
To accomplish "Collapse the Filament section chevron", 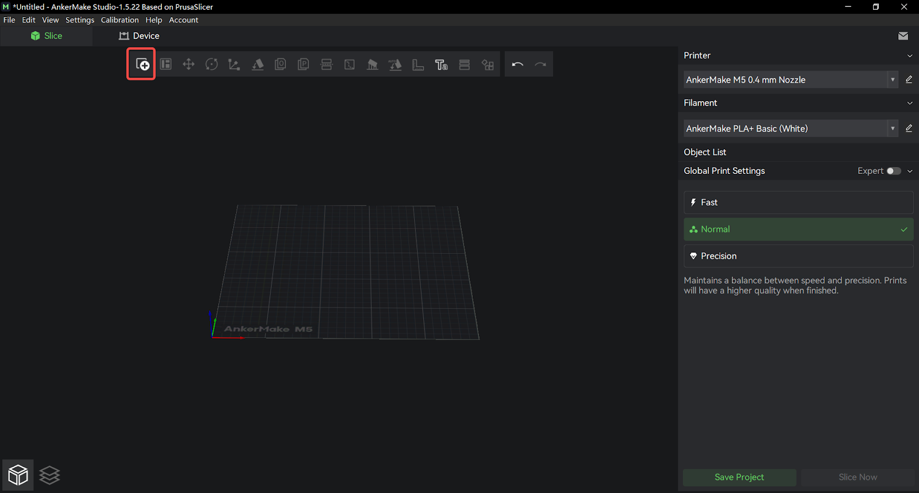I will (x=910, y=103).
